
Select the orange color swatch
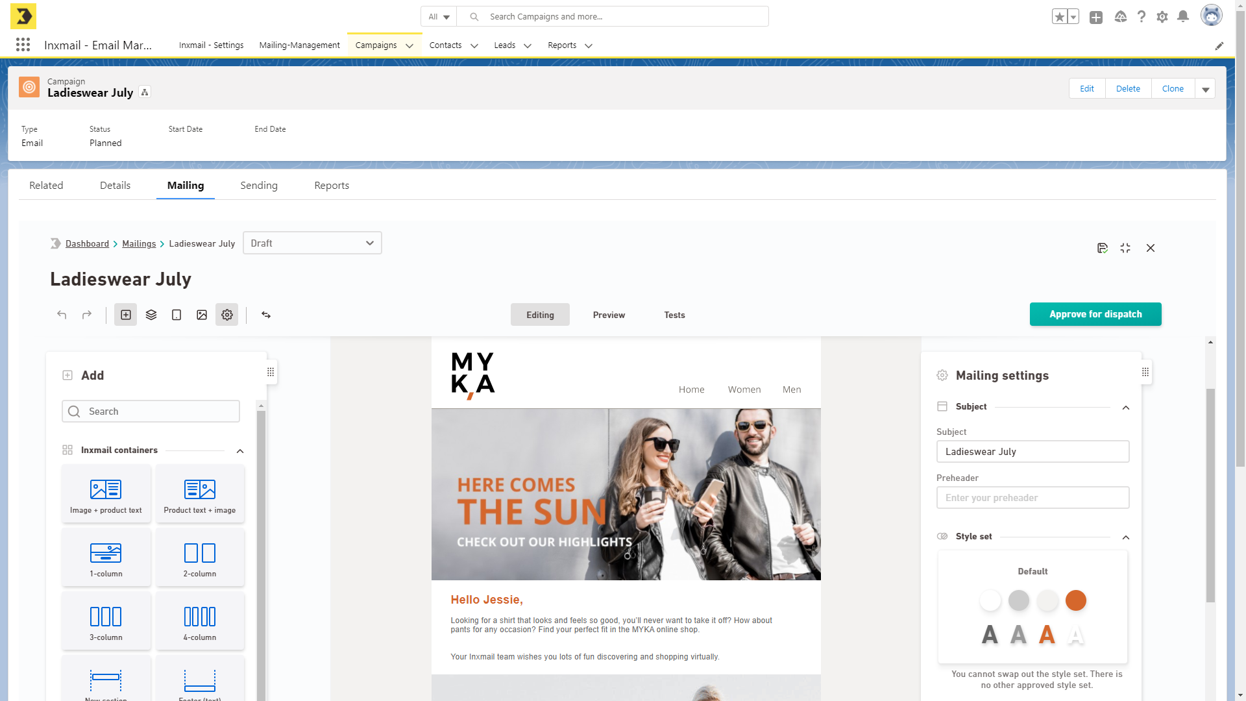click(x=1075, y=600)
